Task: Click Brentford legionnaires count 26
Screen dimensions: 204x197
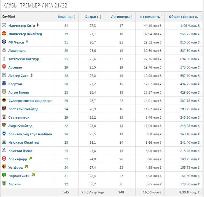Action: click(121, 159)
